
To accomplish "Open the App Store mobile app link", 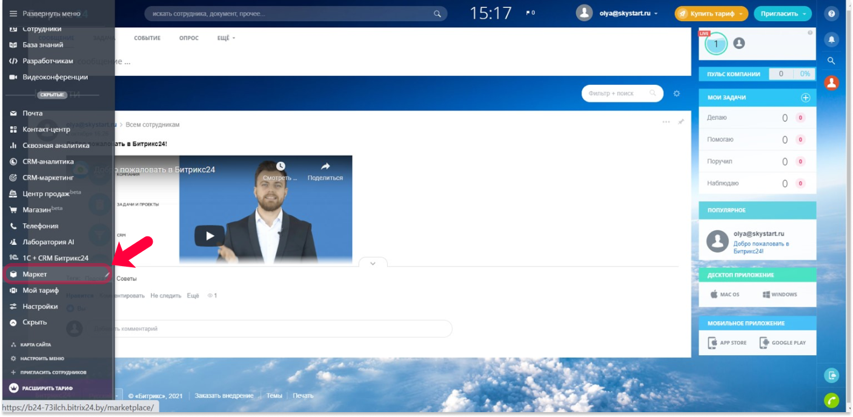I will point(728,342).
